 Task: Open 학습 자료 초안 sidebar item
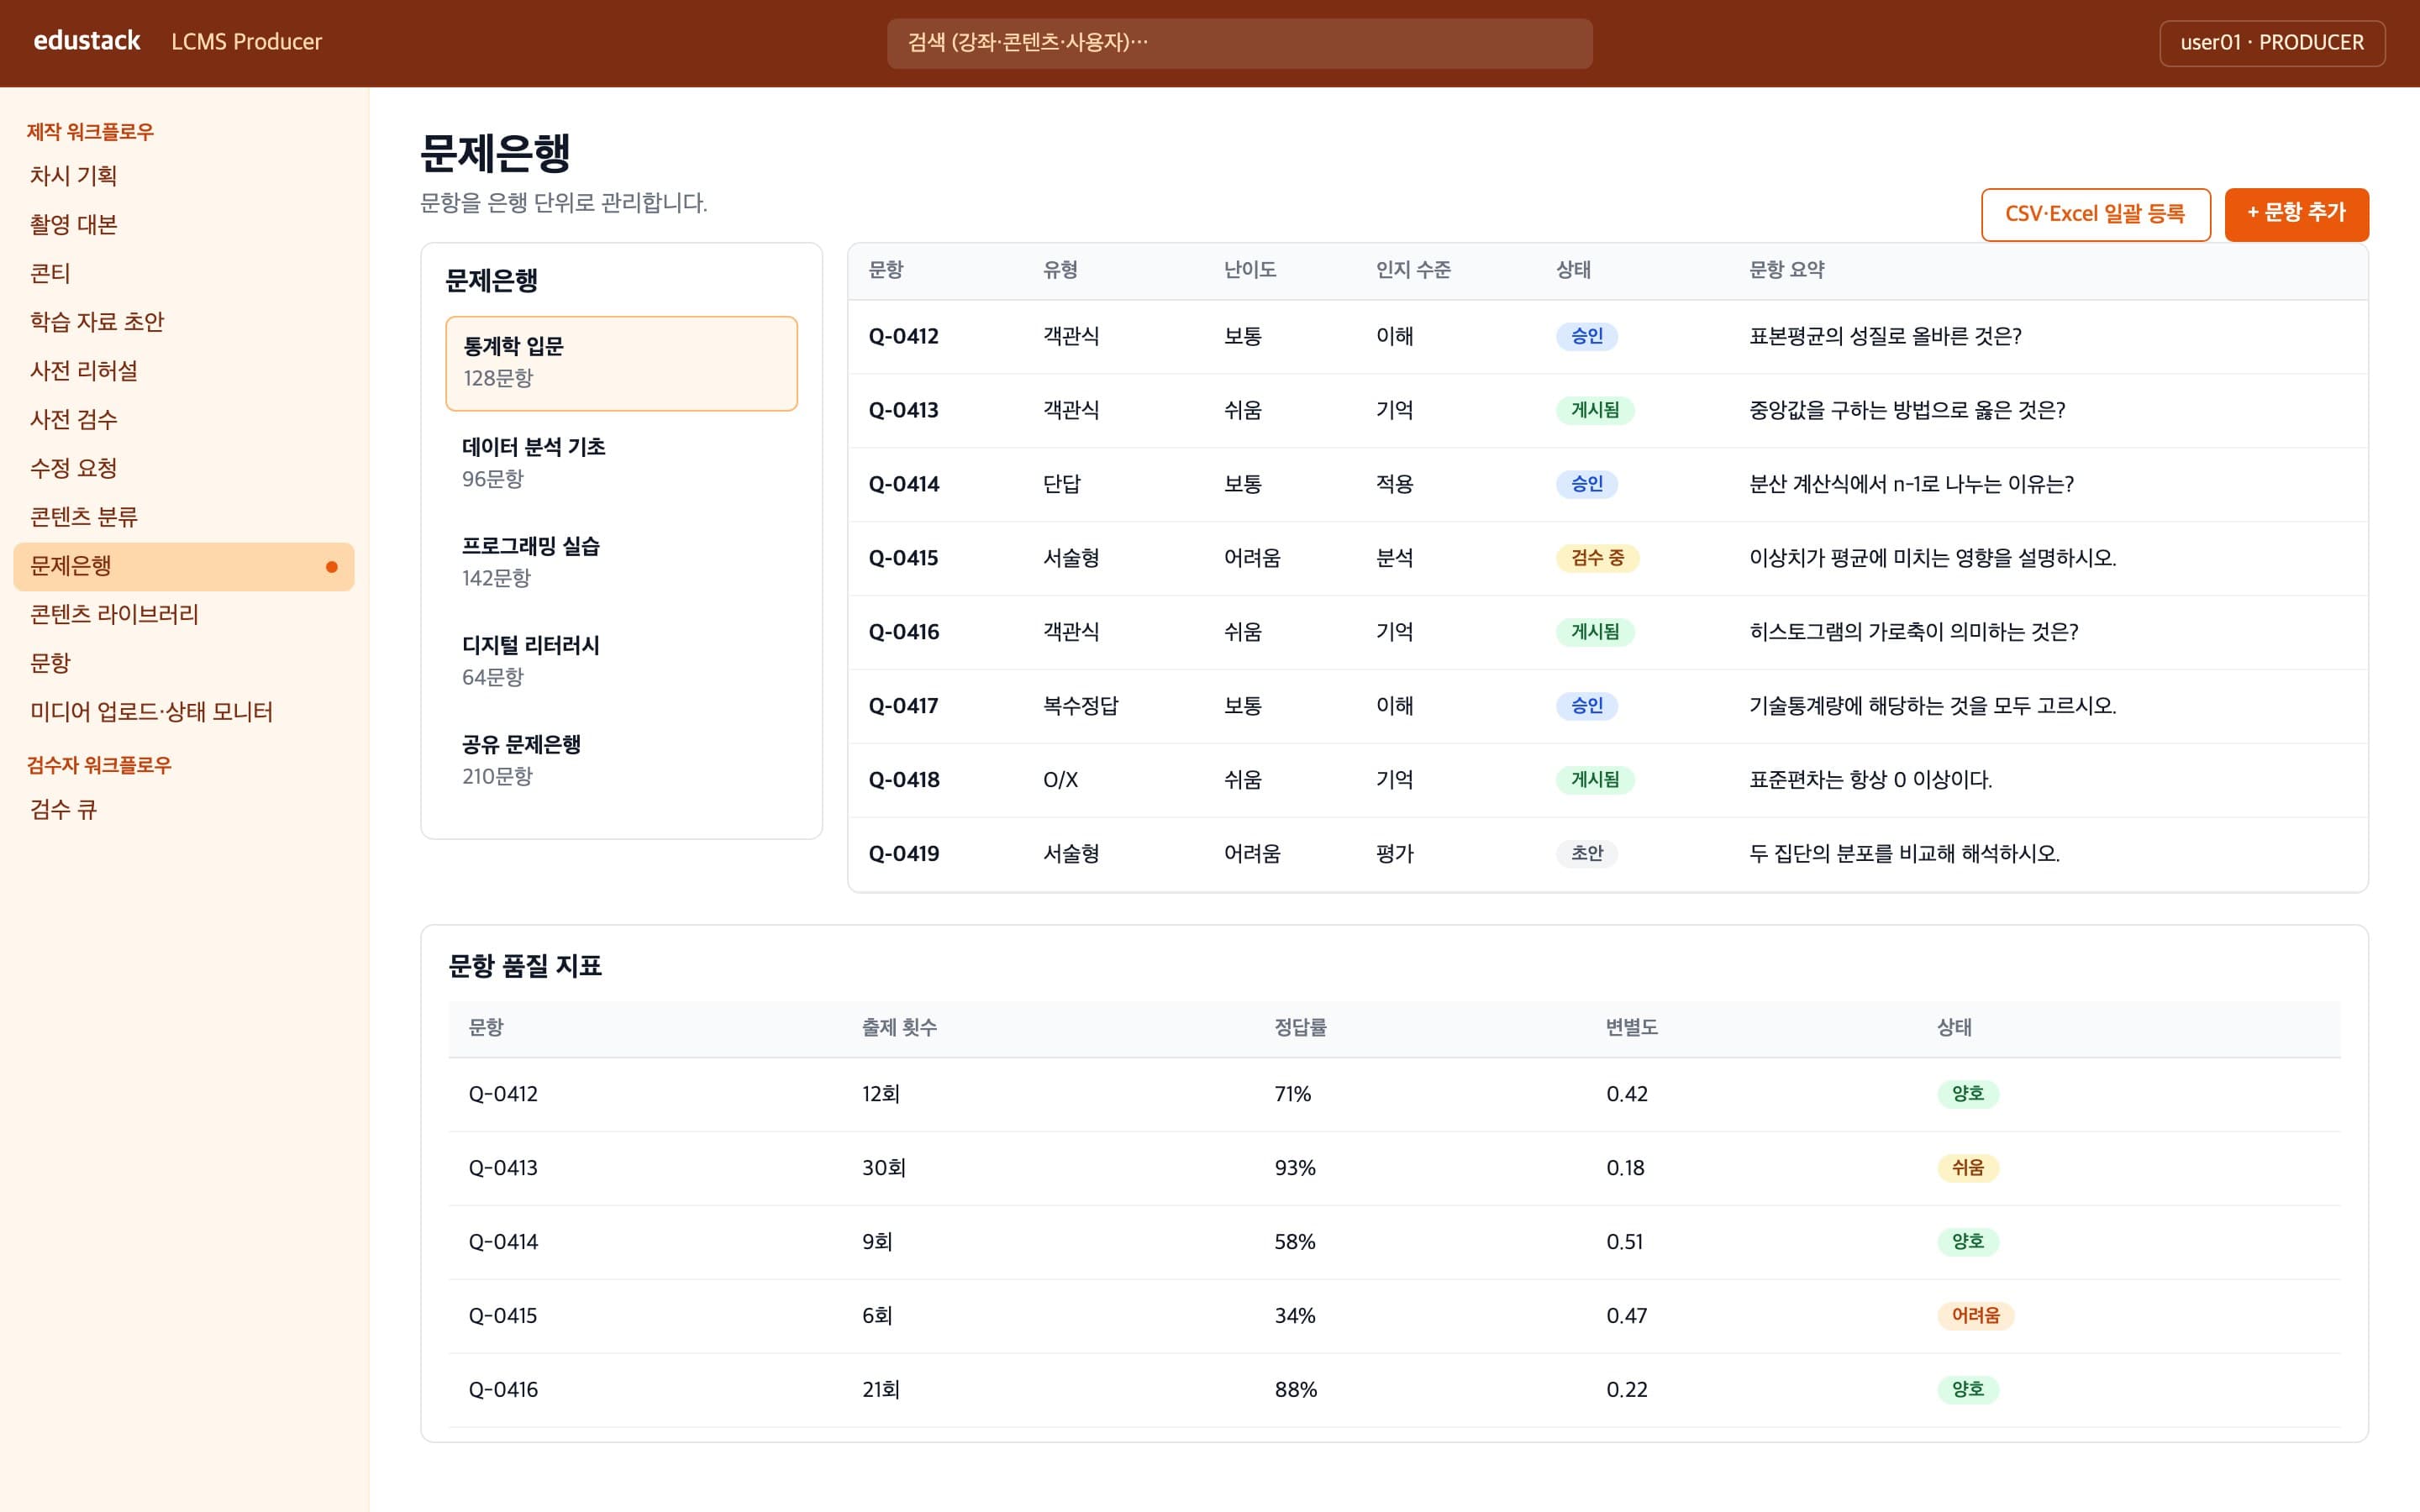[184, 322]
